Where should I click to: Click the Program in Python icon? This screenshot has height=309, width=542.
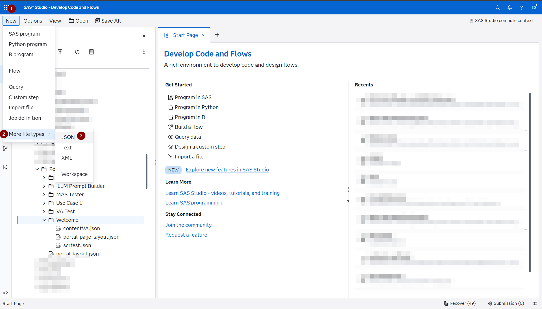click(x=171, y=107)
